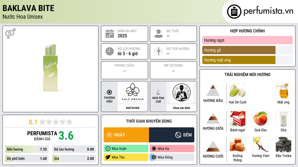Click the BAKLAVA BITE title
This screenshot has height=167, width=298.
28,8
